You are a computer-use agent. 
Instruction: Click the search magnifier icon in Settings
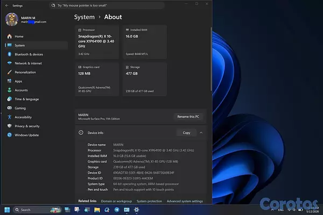click(x=53, y=5)
